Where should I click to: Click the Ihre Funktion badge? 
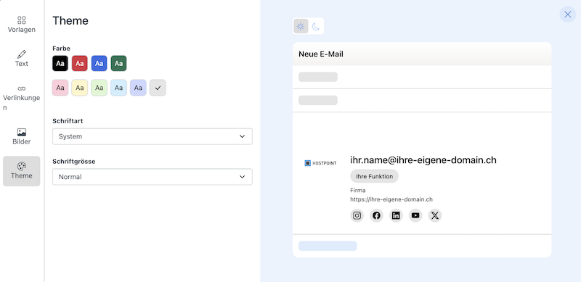tap(374, 176)
